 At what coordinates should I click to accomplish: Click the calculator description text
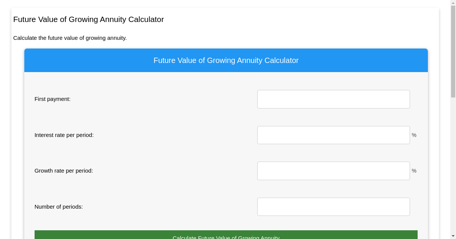(70, 38)
